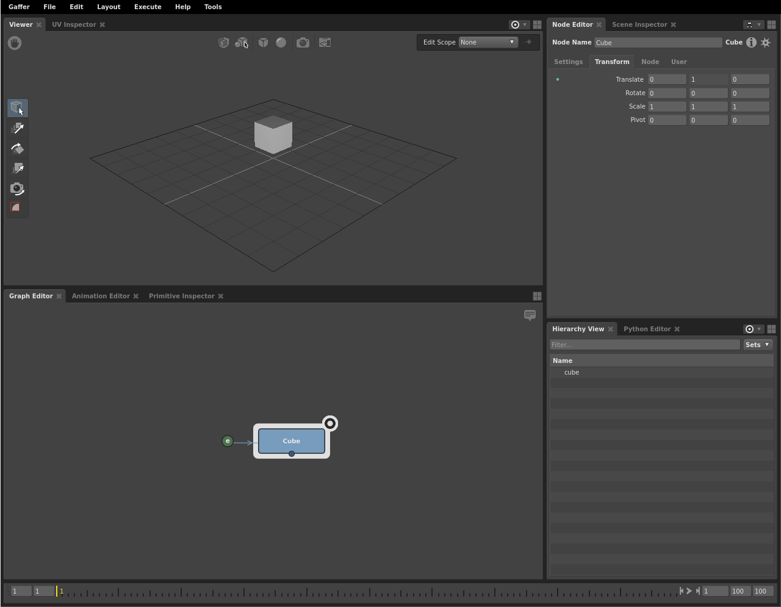
Task: Open the Hierarchy View panel layout grid icon
Action: click(771, 329)
